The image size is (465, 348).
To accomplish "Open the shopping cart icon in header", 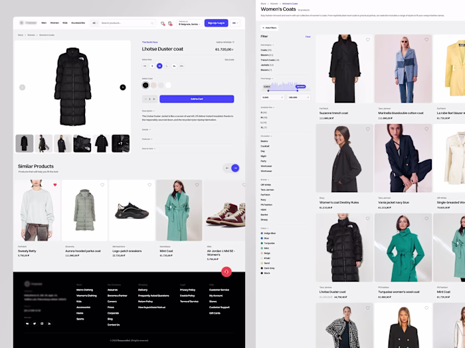I will coord(170,23).
